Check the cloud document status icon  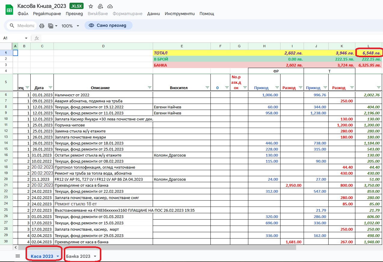(x=110, y=6)
